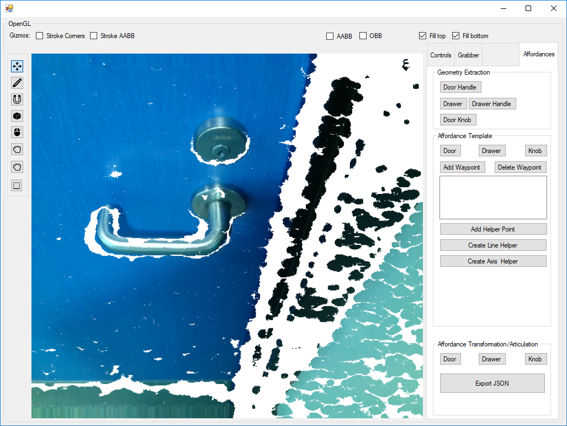Click the "Affordance Transformation/Articulation" heading
The height and width of the screenshot is (426, 567).
point(488,344)
